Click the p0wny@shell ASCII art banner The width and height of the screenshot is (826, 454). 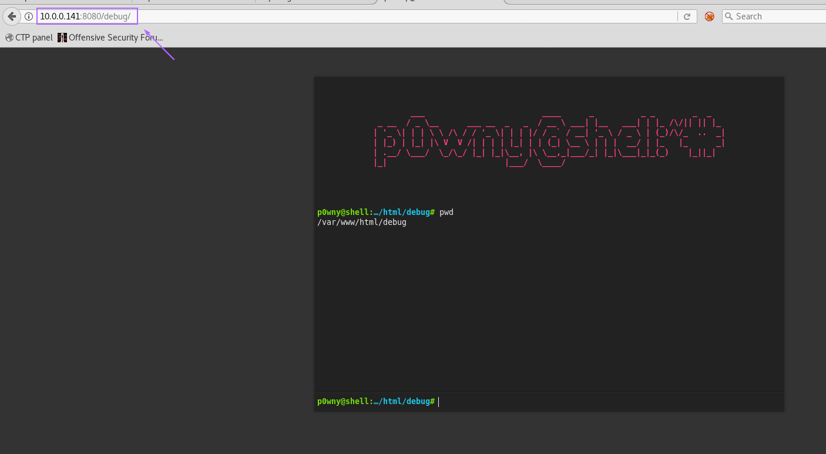coord(550,140)
